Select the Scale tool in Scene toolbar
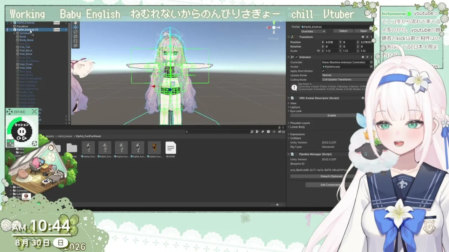The width and height of the screenshot is (449, 252). click(x=75, y=36)
